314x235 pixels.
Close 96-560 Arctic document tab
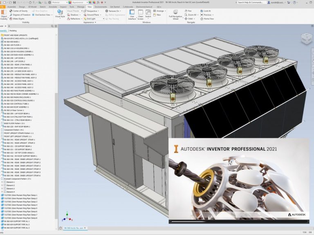click(x=85, y=228)
